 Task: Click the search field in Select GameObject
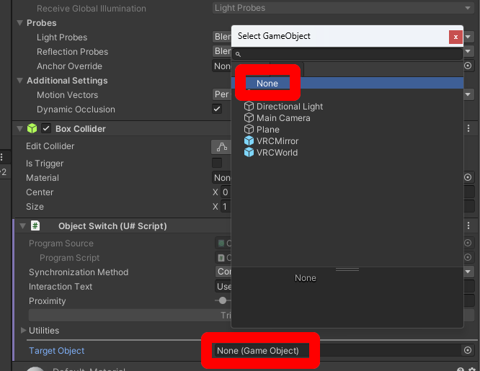point(347,54)
